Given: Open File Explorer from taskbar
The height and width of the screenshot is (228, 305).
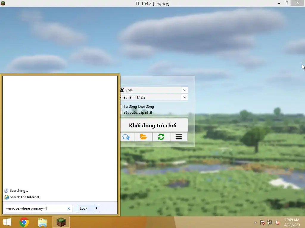Looking at the screenshot, I should pos(43,222).
